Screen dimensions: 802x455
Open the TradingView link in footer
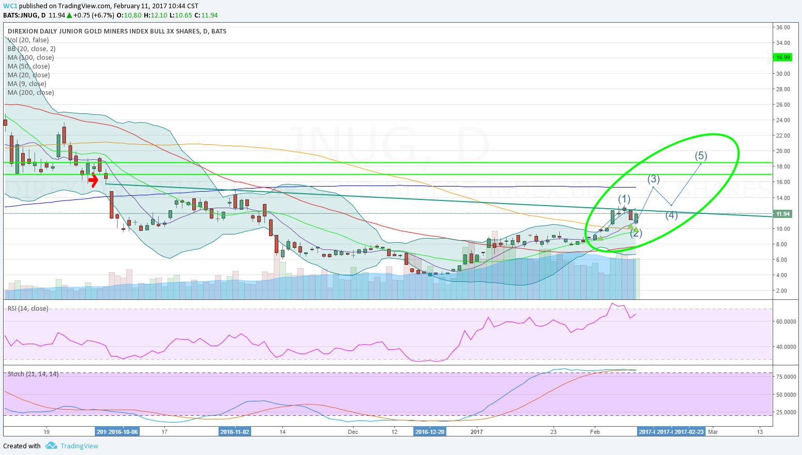(79, 446)
